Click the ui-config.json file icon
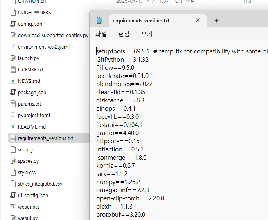Viewport: 268px width, 220px height. click(13, 195)
